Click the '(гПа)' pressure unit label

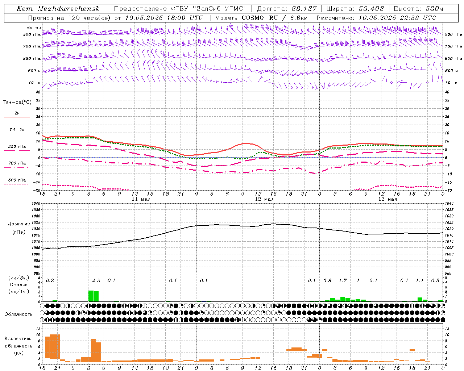pyautogui.click(x=19, y=232)
